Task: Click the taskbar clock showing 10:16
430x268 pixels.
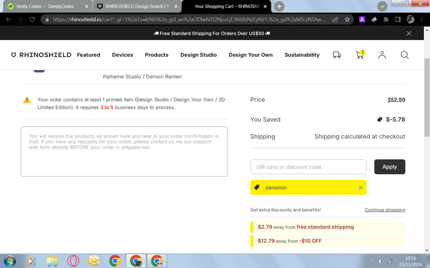Action: [410, 261]
